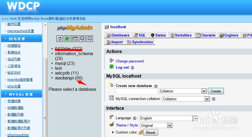Open the 数据库用户列表 sidebar link

point(19,128)
